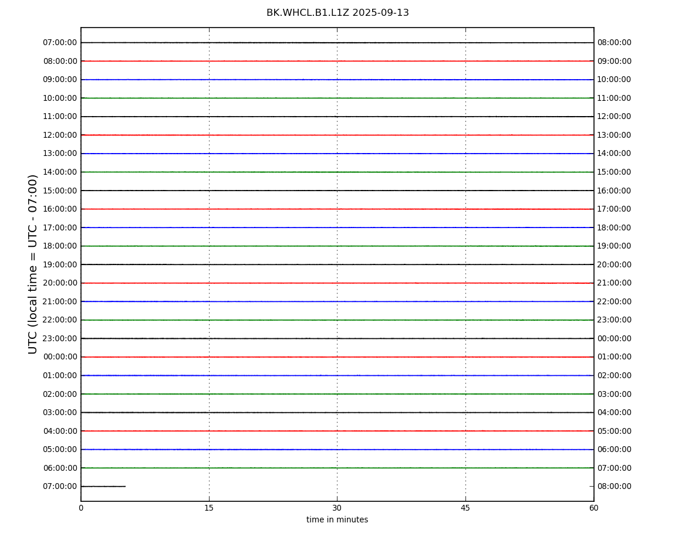The height and width of the screenshot is (557, 675).
Task: Select left-axis start time 14:00:00
Action: (x=60, y=172)
